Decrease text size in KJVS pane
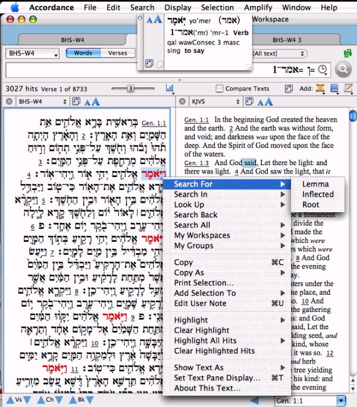 [x=260, y=102]
